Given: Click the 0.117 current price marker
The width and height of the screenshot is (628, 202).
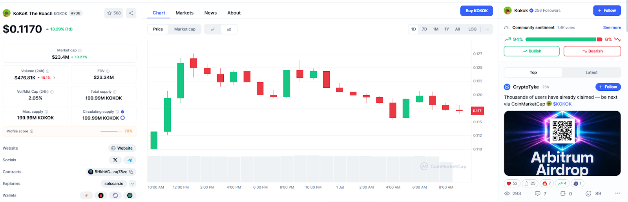Looking at the screenshot, I should [x=477, y=111].
